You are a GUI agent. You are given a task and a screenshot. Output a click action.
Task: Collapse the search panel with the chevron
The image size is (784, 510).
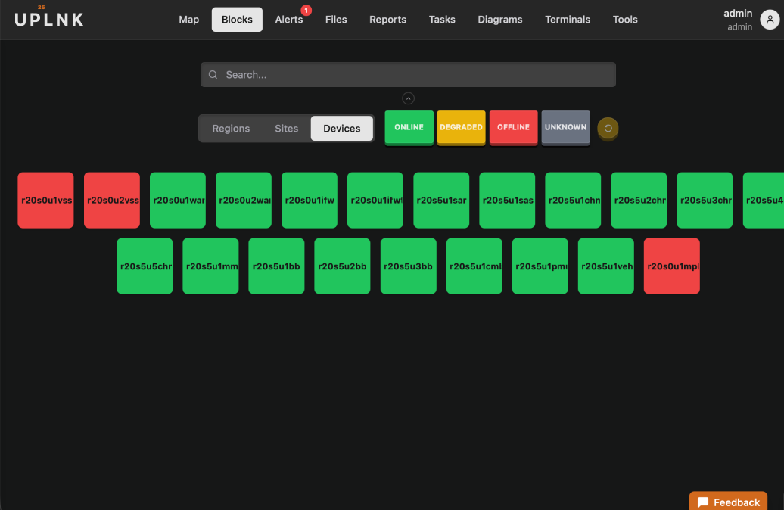pos(408,98)
